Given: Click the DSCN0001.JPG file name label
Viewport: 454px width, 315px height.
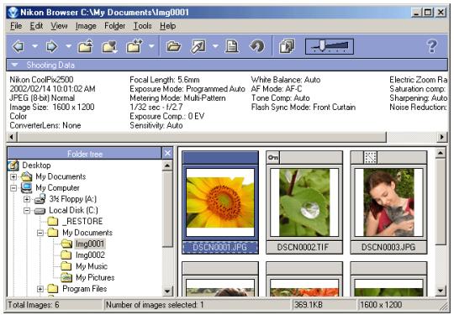Looking at the screenshot, I should [220, 247].
